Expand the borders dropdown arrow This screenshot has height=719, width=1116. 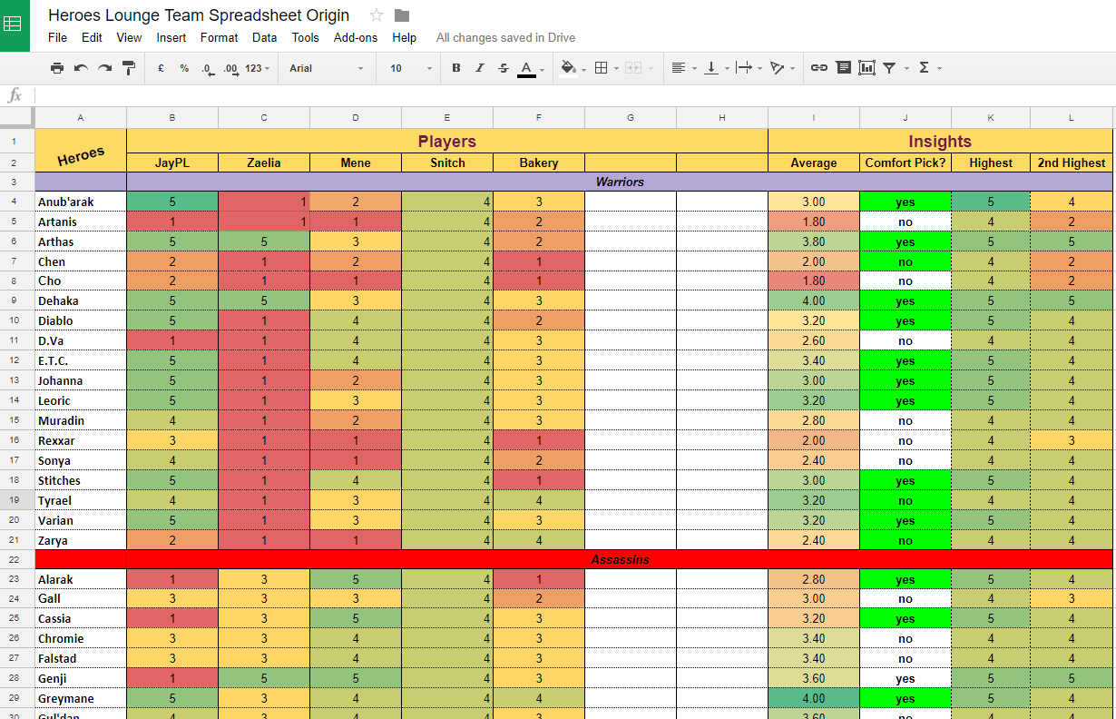click(616, 69)
